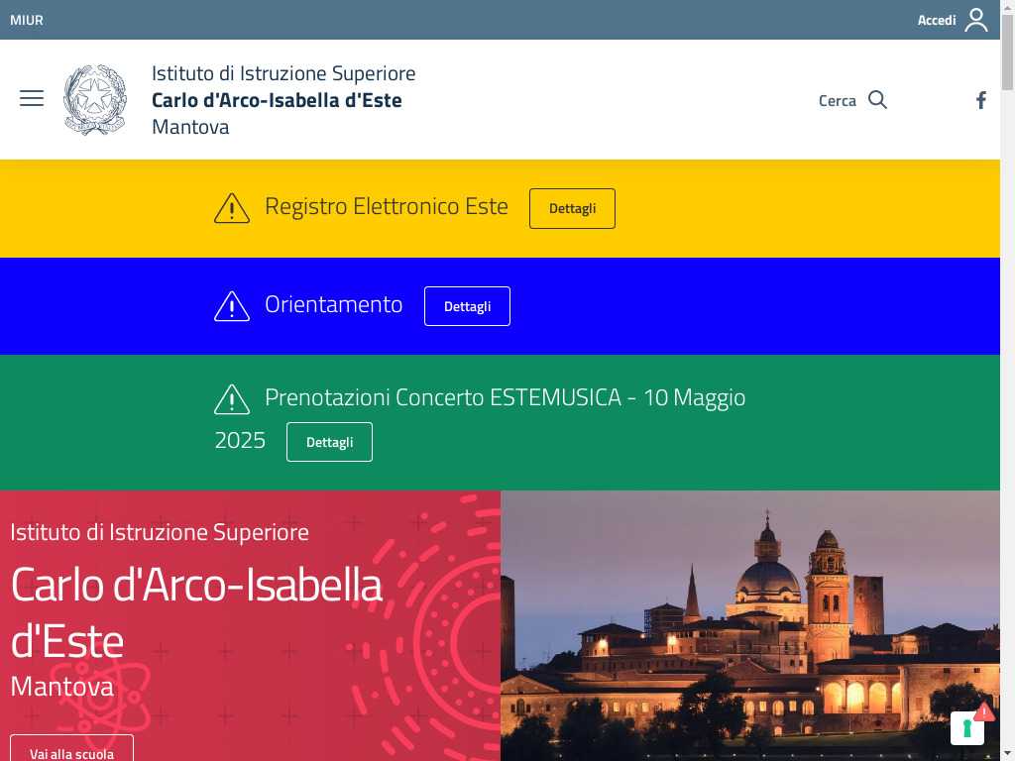Click 'Mantova' text in the header
This screenshot has height=761, width=1015.
190,127
